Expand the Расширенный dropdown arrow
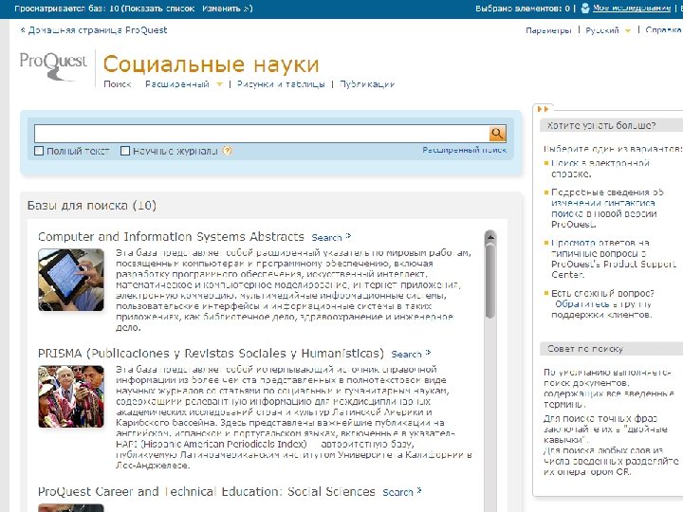 tap(219, 84)
